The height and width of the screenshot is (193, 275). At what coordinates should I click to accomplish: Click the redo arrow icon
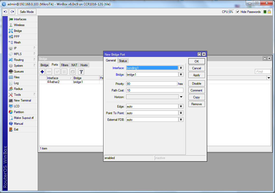click(12, 12)
